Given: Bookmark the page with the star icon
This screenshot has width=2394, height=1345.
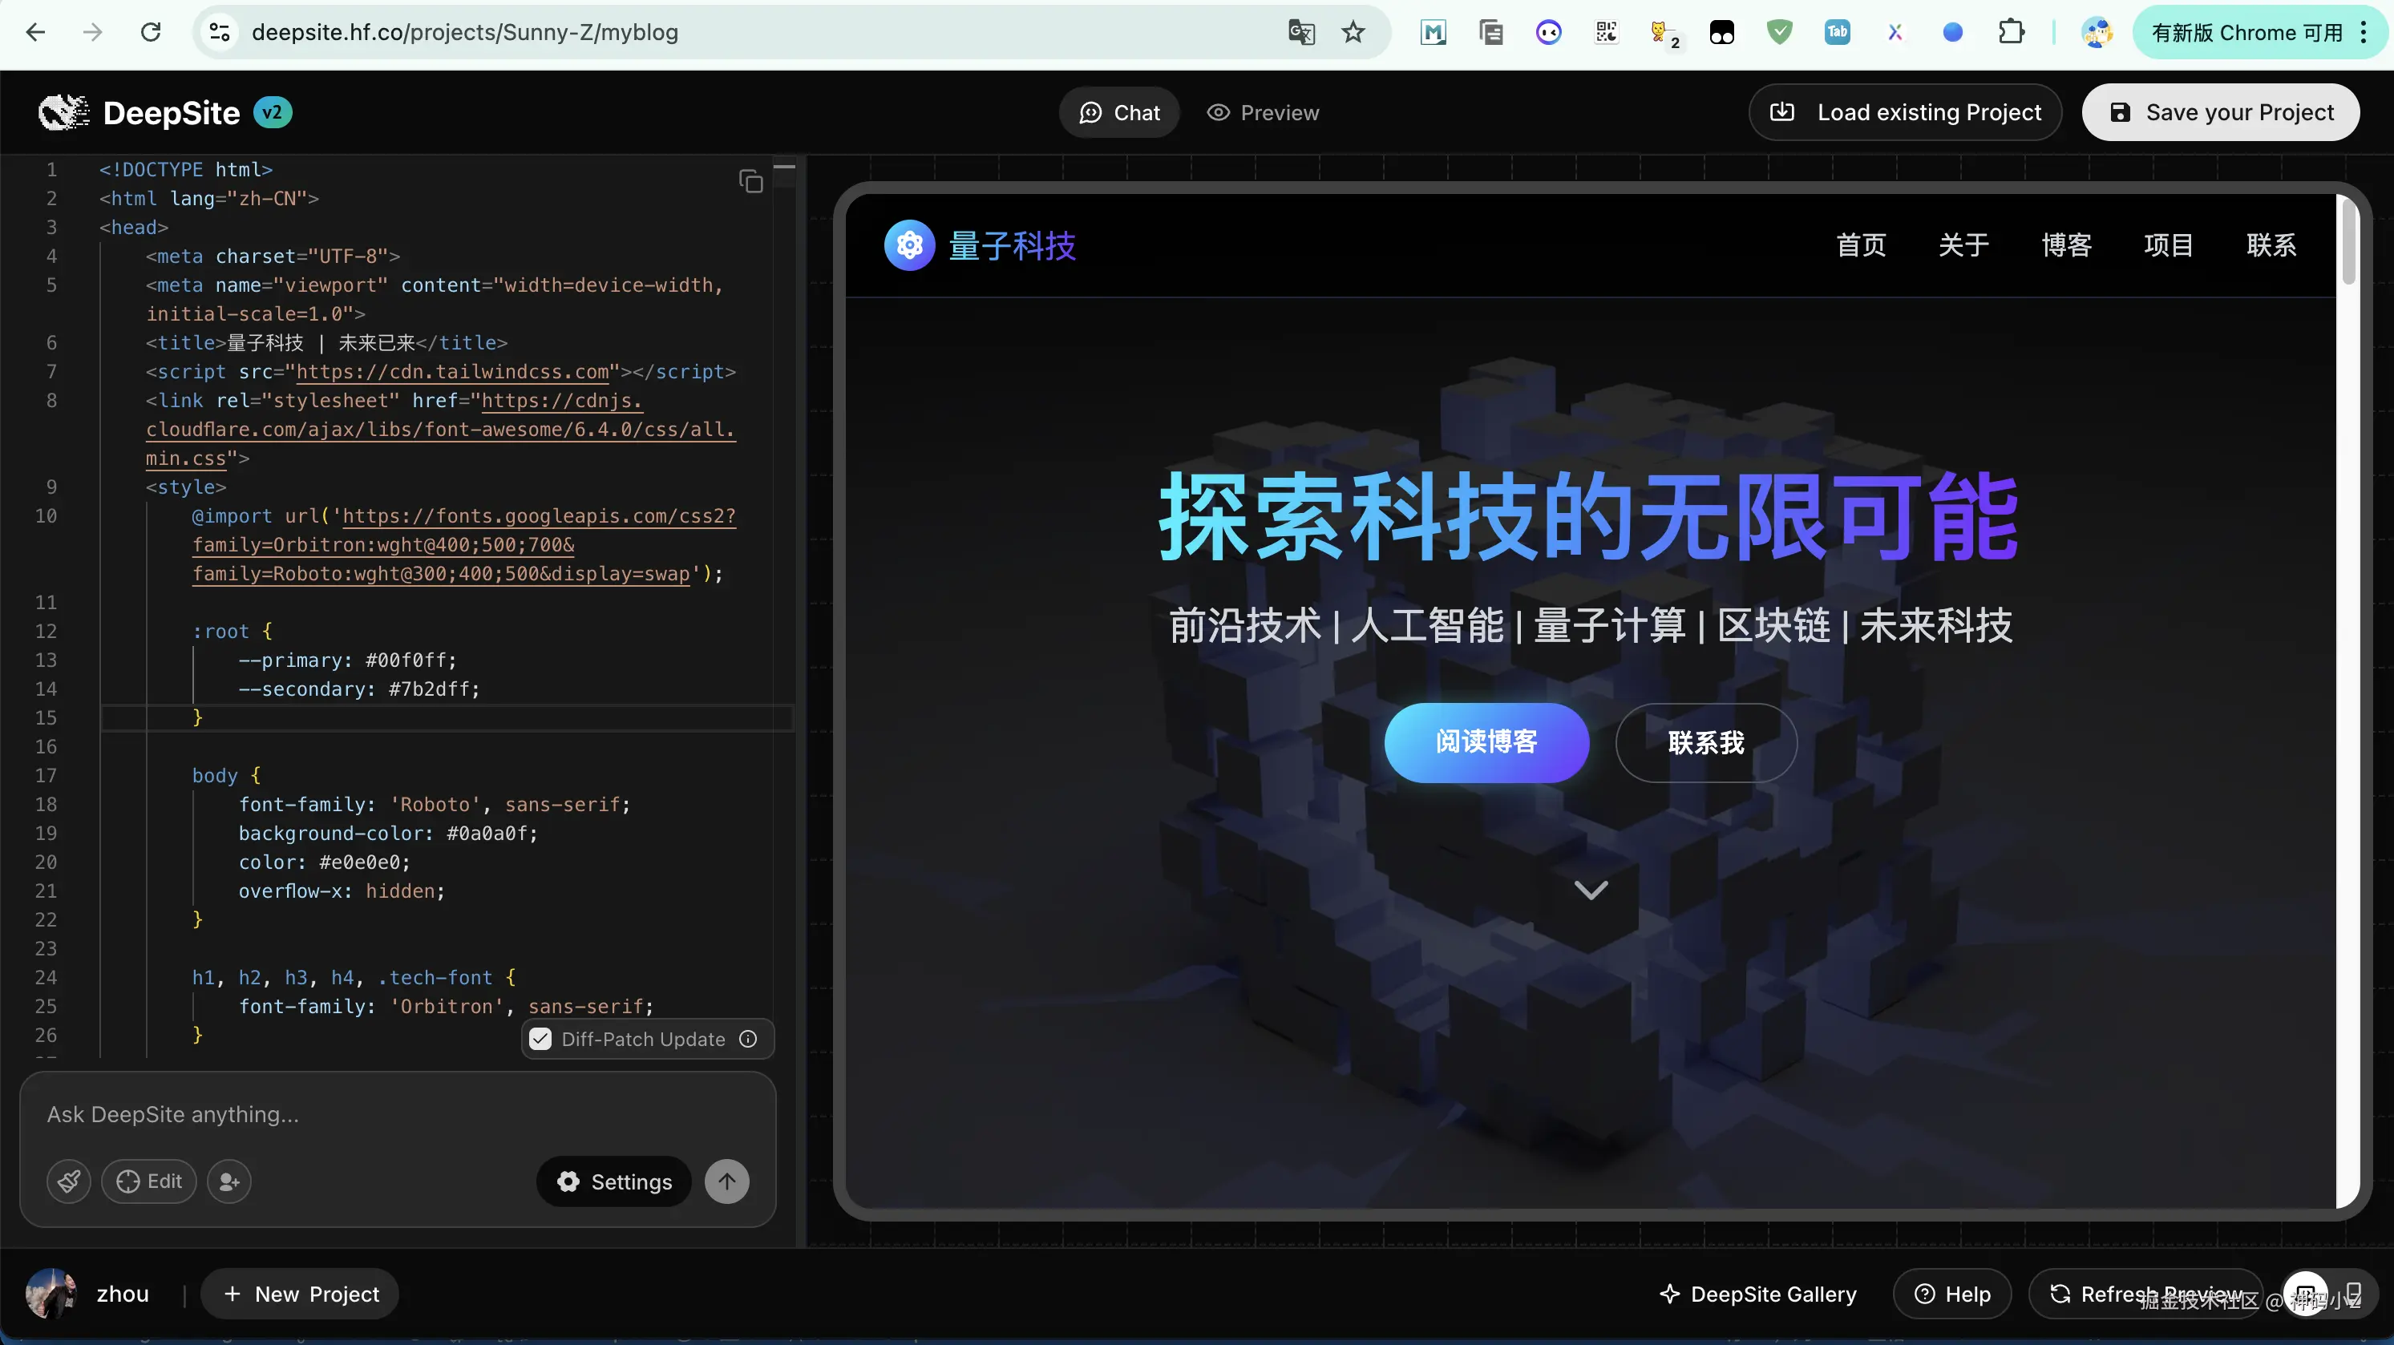Looking at the screenshot, I should [x=1353, y=33].
